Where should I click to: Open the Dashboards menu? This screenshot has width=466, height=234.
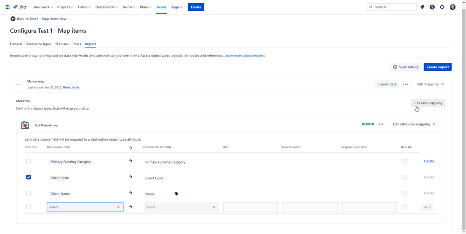click(106, 7)
